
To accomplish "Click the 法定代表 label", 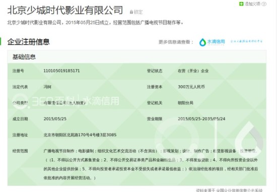I will point(20,87).
